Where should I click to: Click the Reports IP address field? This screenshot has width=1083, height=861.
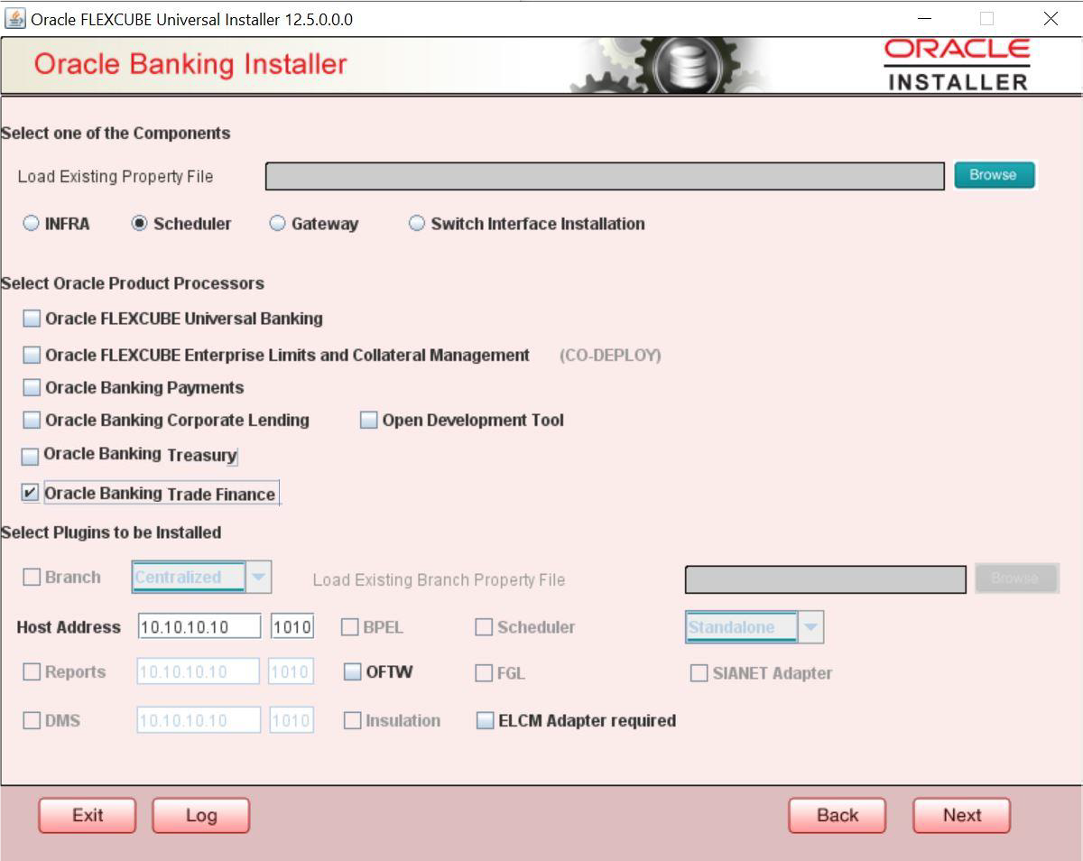(x=199, y=671)
